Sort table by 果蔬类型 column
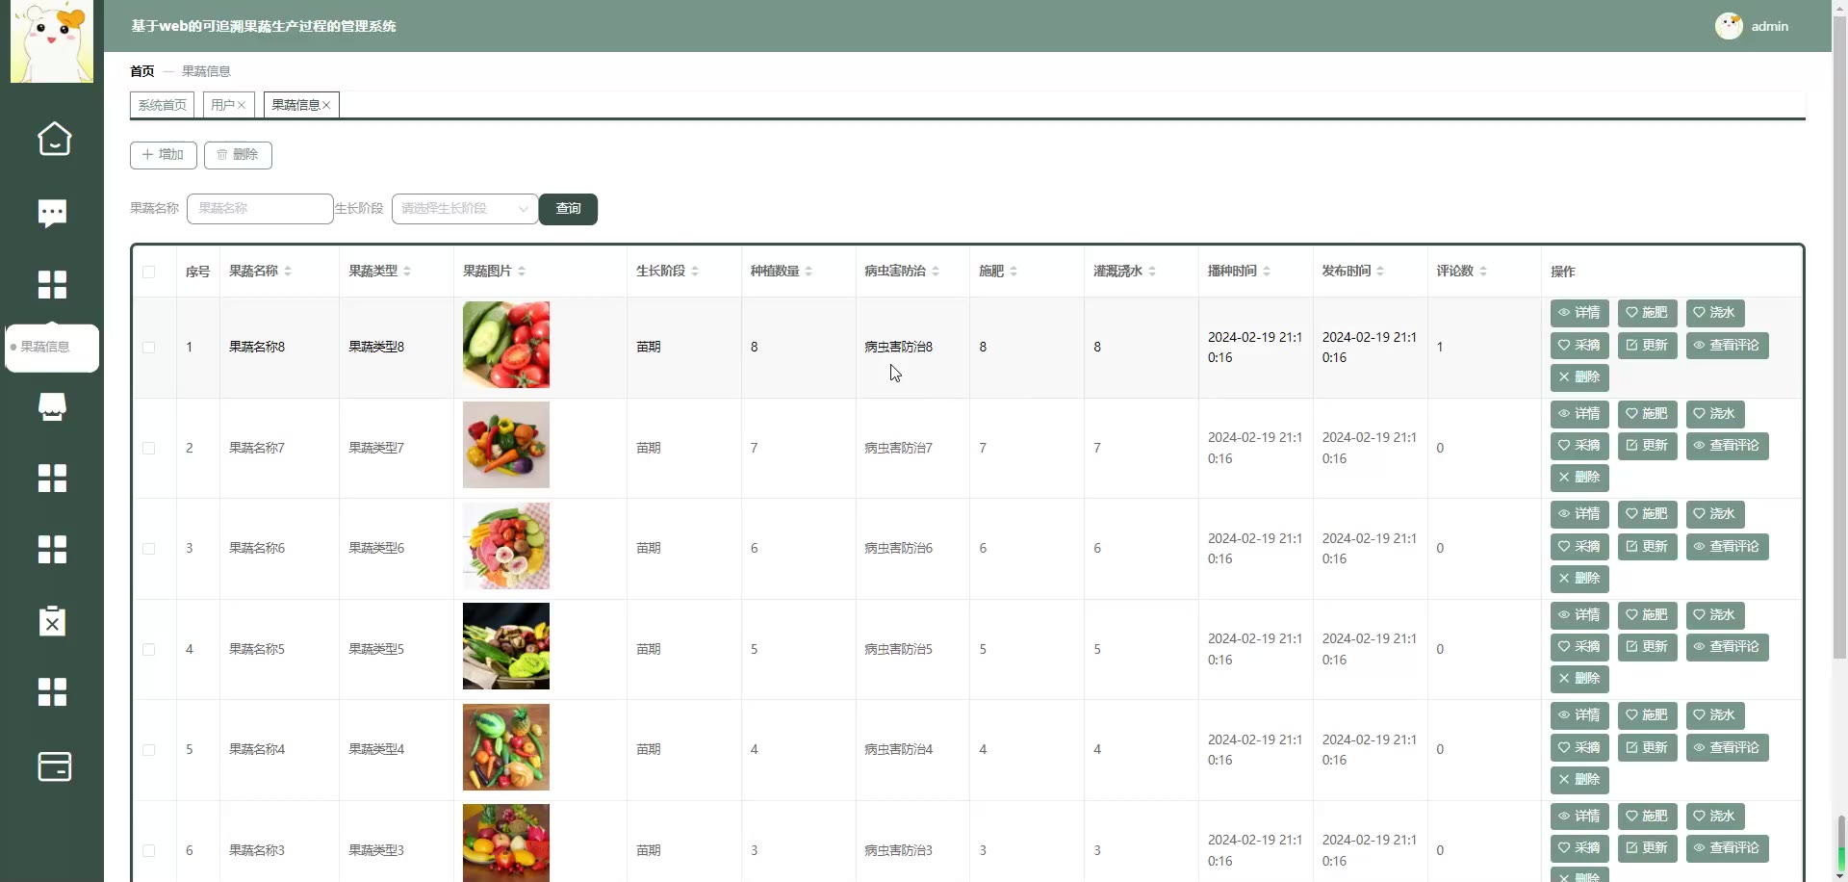This screenshot has height=882, width=1848. coord(407,272)
